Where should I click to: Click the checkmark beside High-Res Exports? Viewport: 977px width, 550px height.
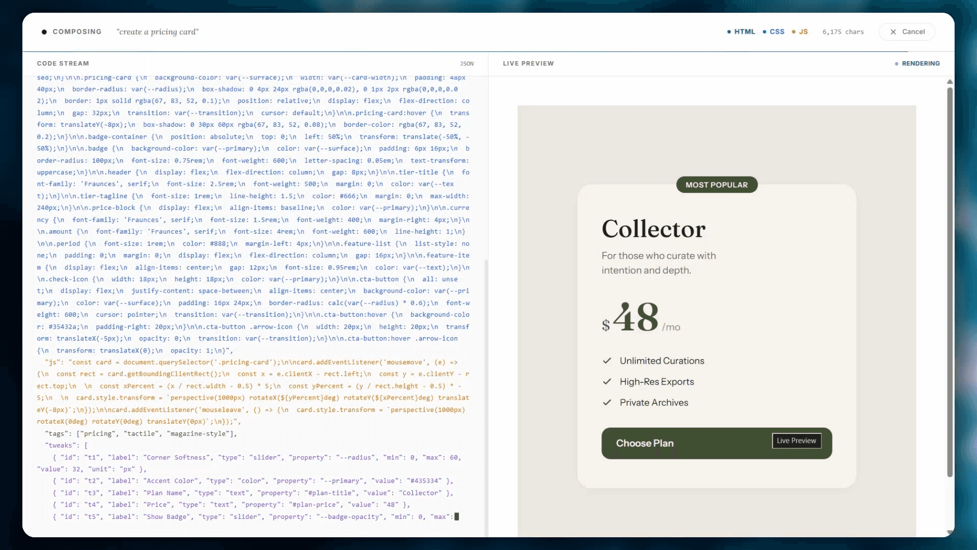point(607,381)
